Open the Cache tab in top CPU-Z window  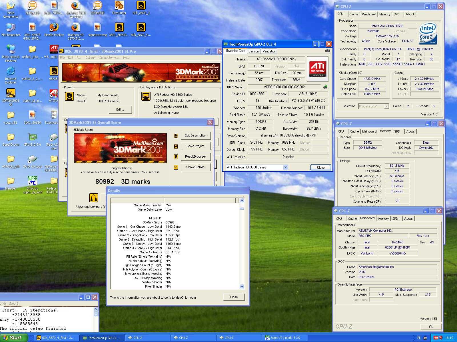354,14
